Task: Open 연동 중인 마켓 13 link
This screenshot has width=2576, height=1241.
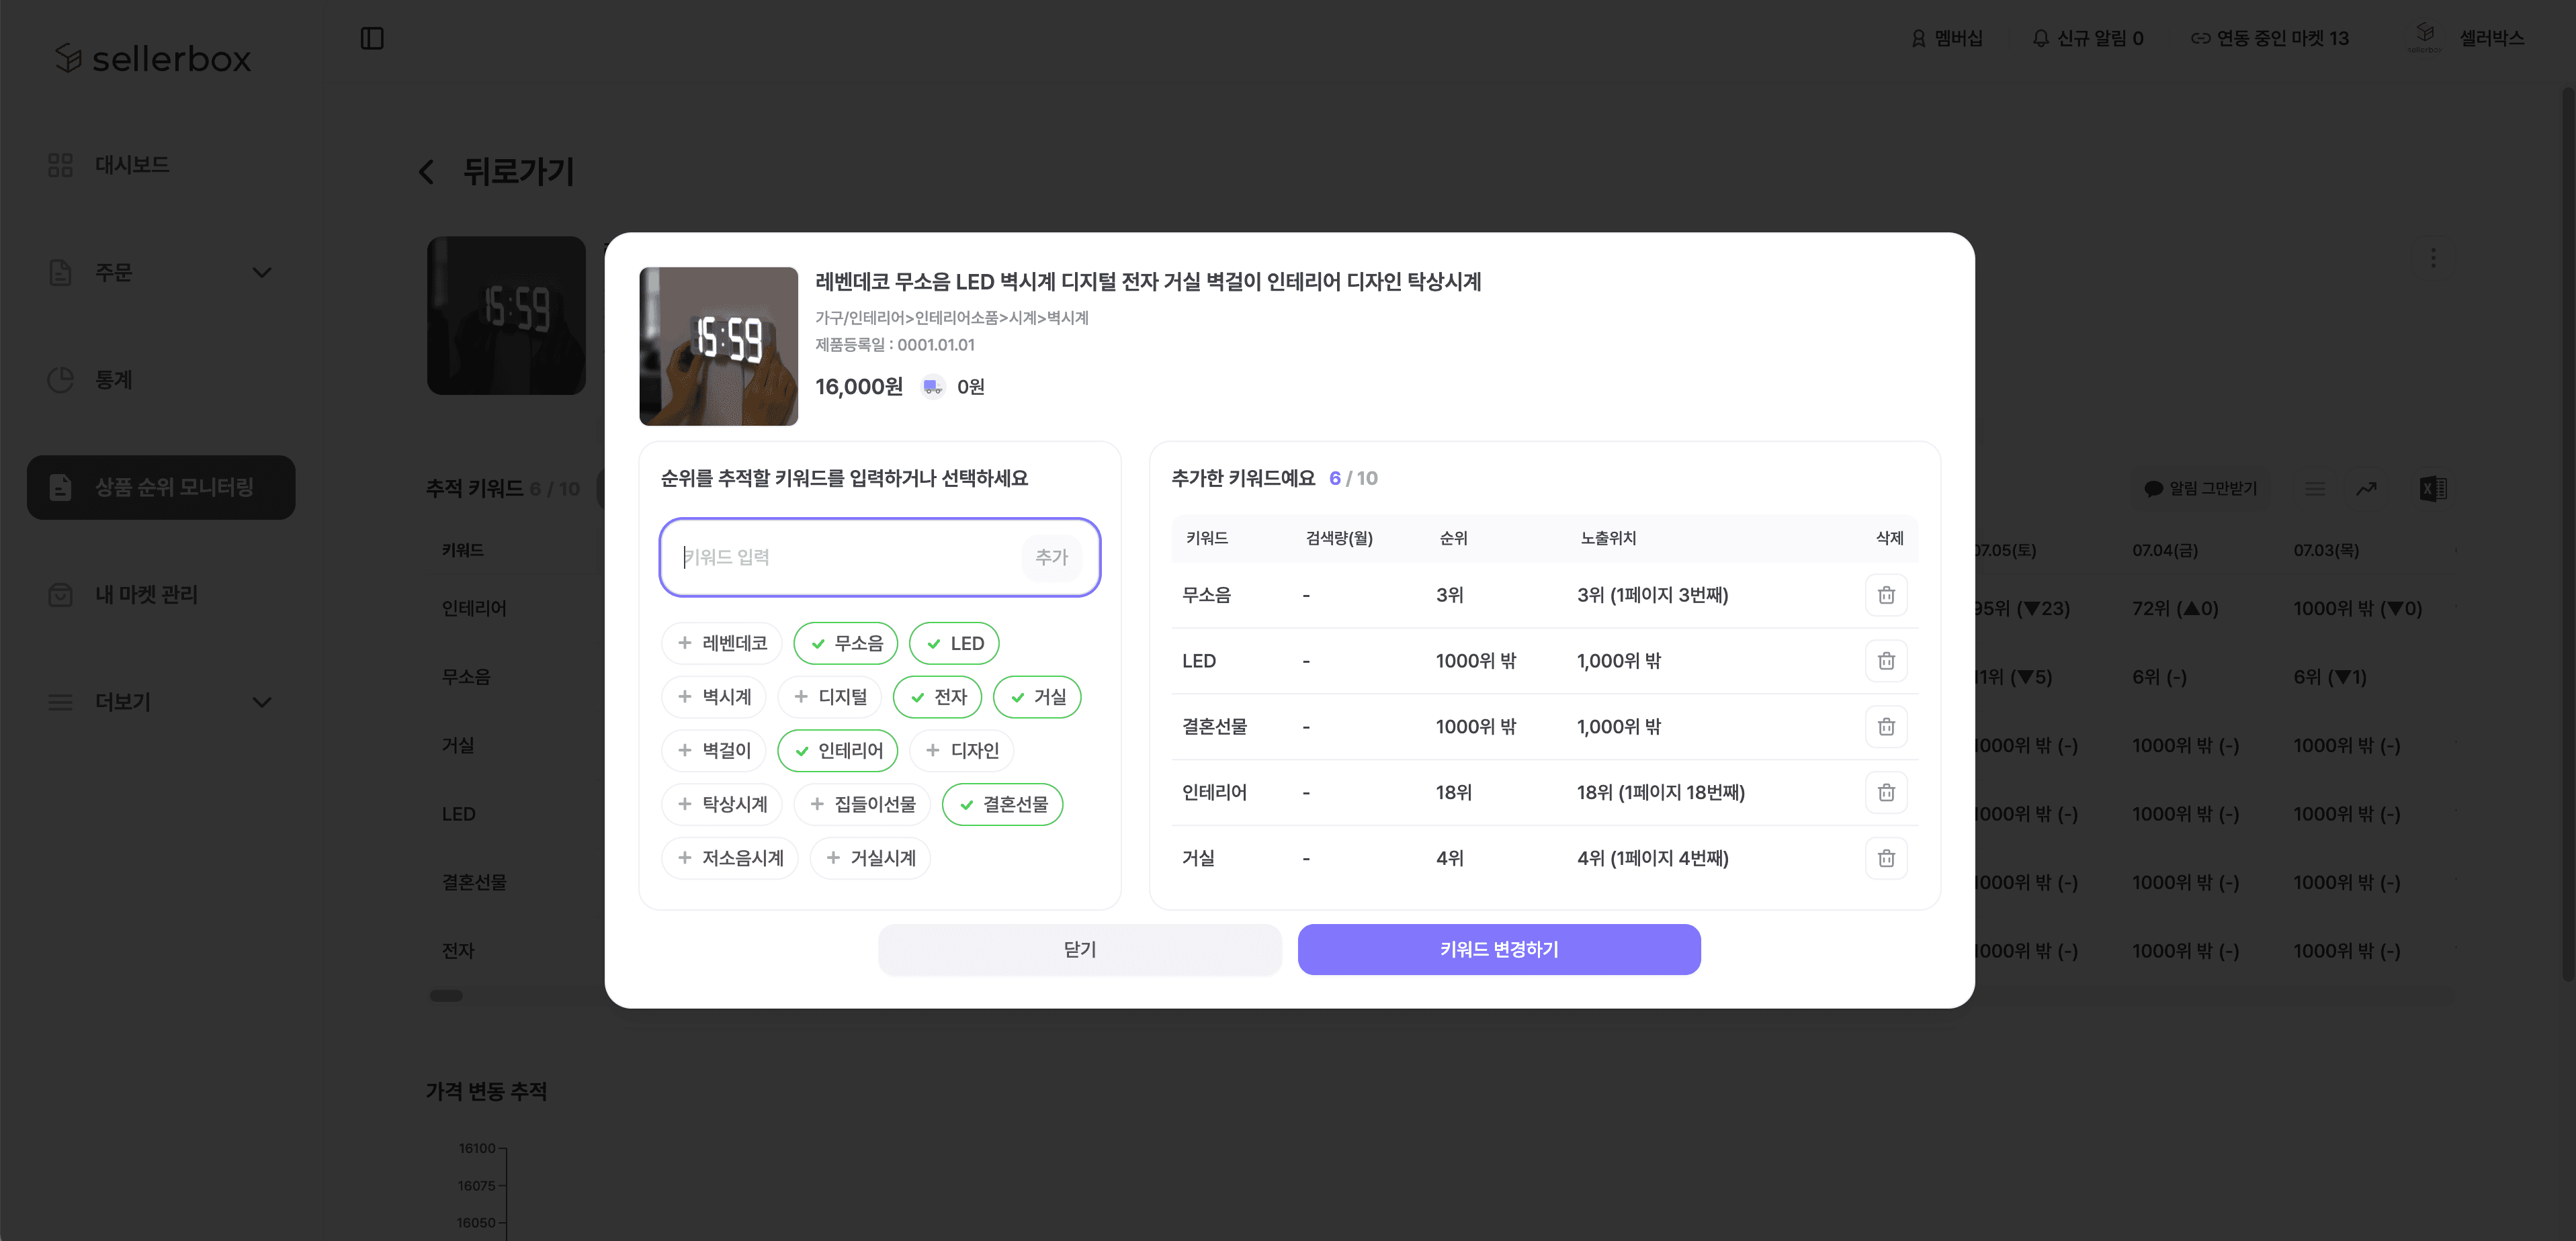Action: pyautogui.click(x=2270, y=38)
